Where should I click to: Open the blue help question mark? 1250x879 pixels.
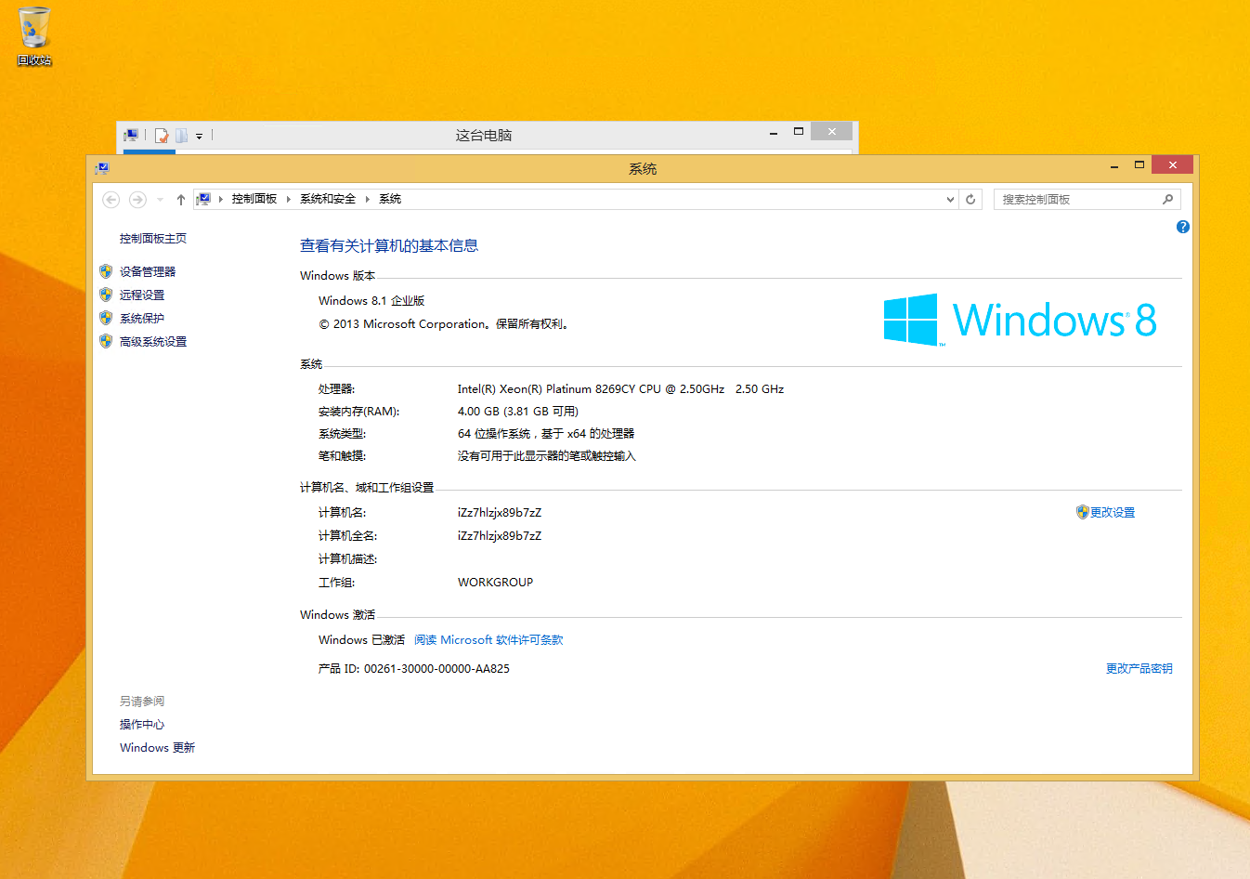coord(1183,227)
